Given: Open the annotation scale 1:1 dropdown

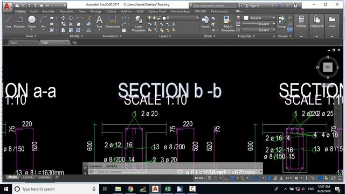Looking at the screenshot, I should tap(288, 178).
